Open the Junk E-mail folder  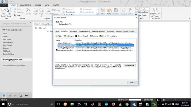(x=7, y=45)
